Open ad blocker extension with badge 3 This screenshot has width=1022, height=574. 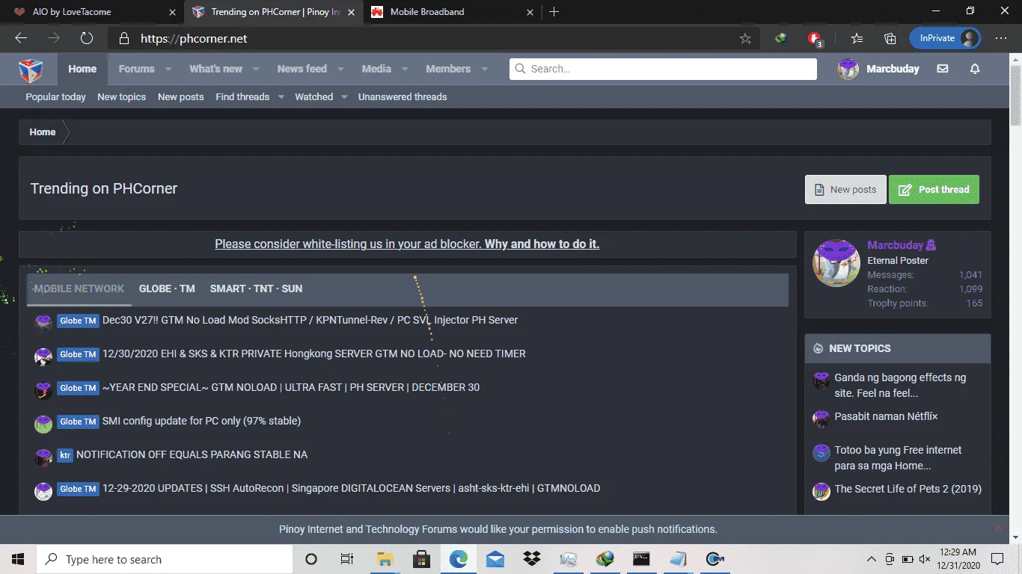point(815,39)
